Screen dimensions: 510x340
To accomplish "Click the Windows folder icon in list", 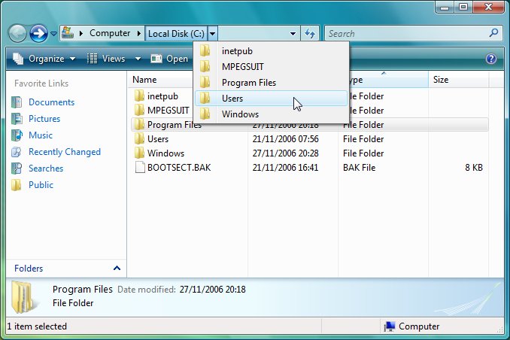I will pos(139,153).
